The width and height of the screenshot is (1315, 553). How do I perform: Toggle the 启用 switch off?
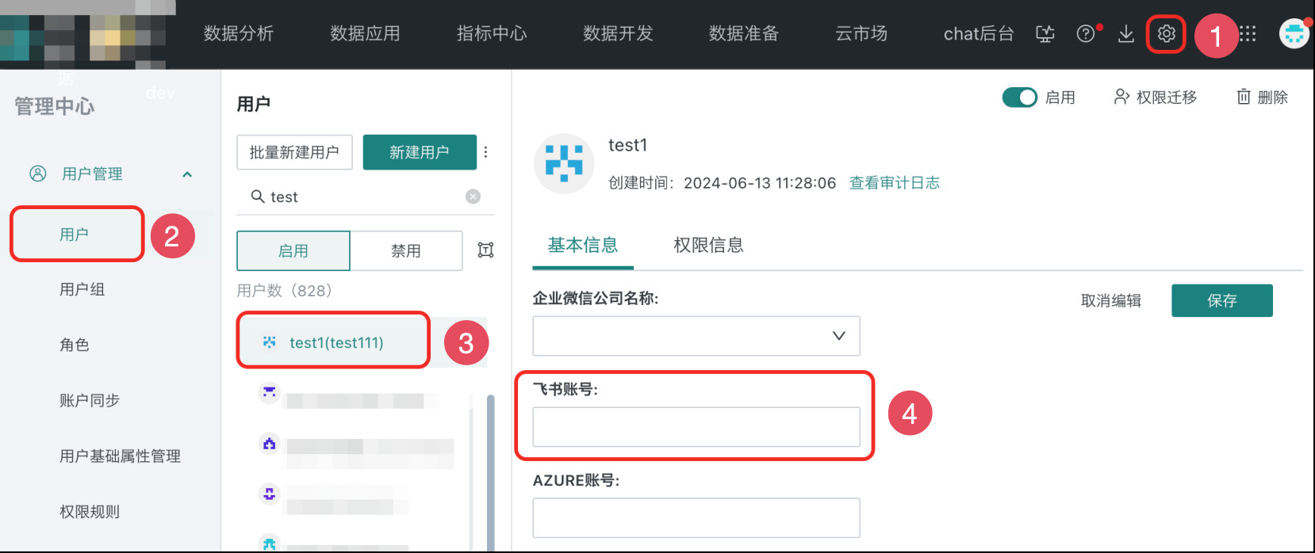coord(1019,97)
